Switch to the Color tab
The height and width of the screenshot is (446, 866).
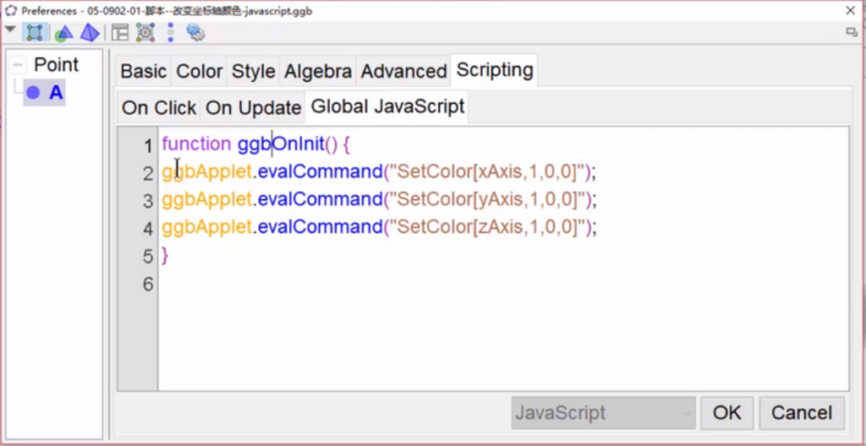[200, 72]
